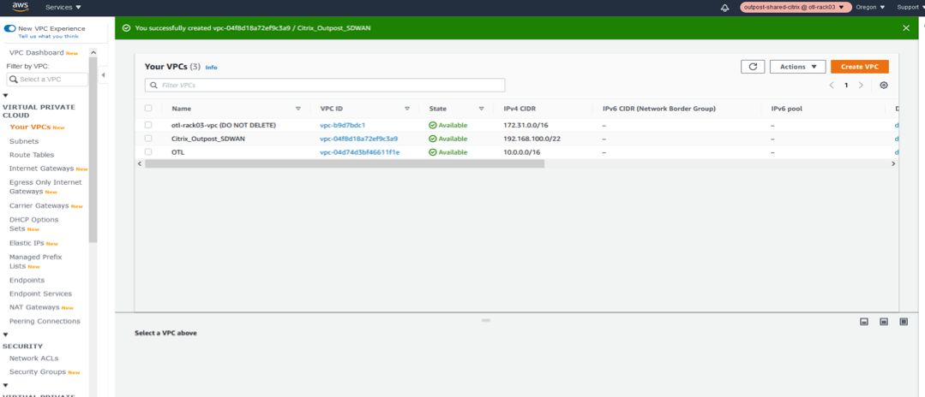925x397 pixels.
Task: Open DHCP Options Sets in sidebar
Action: click(34, 224)
